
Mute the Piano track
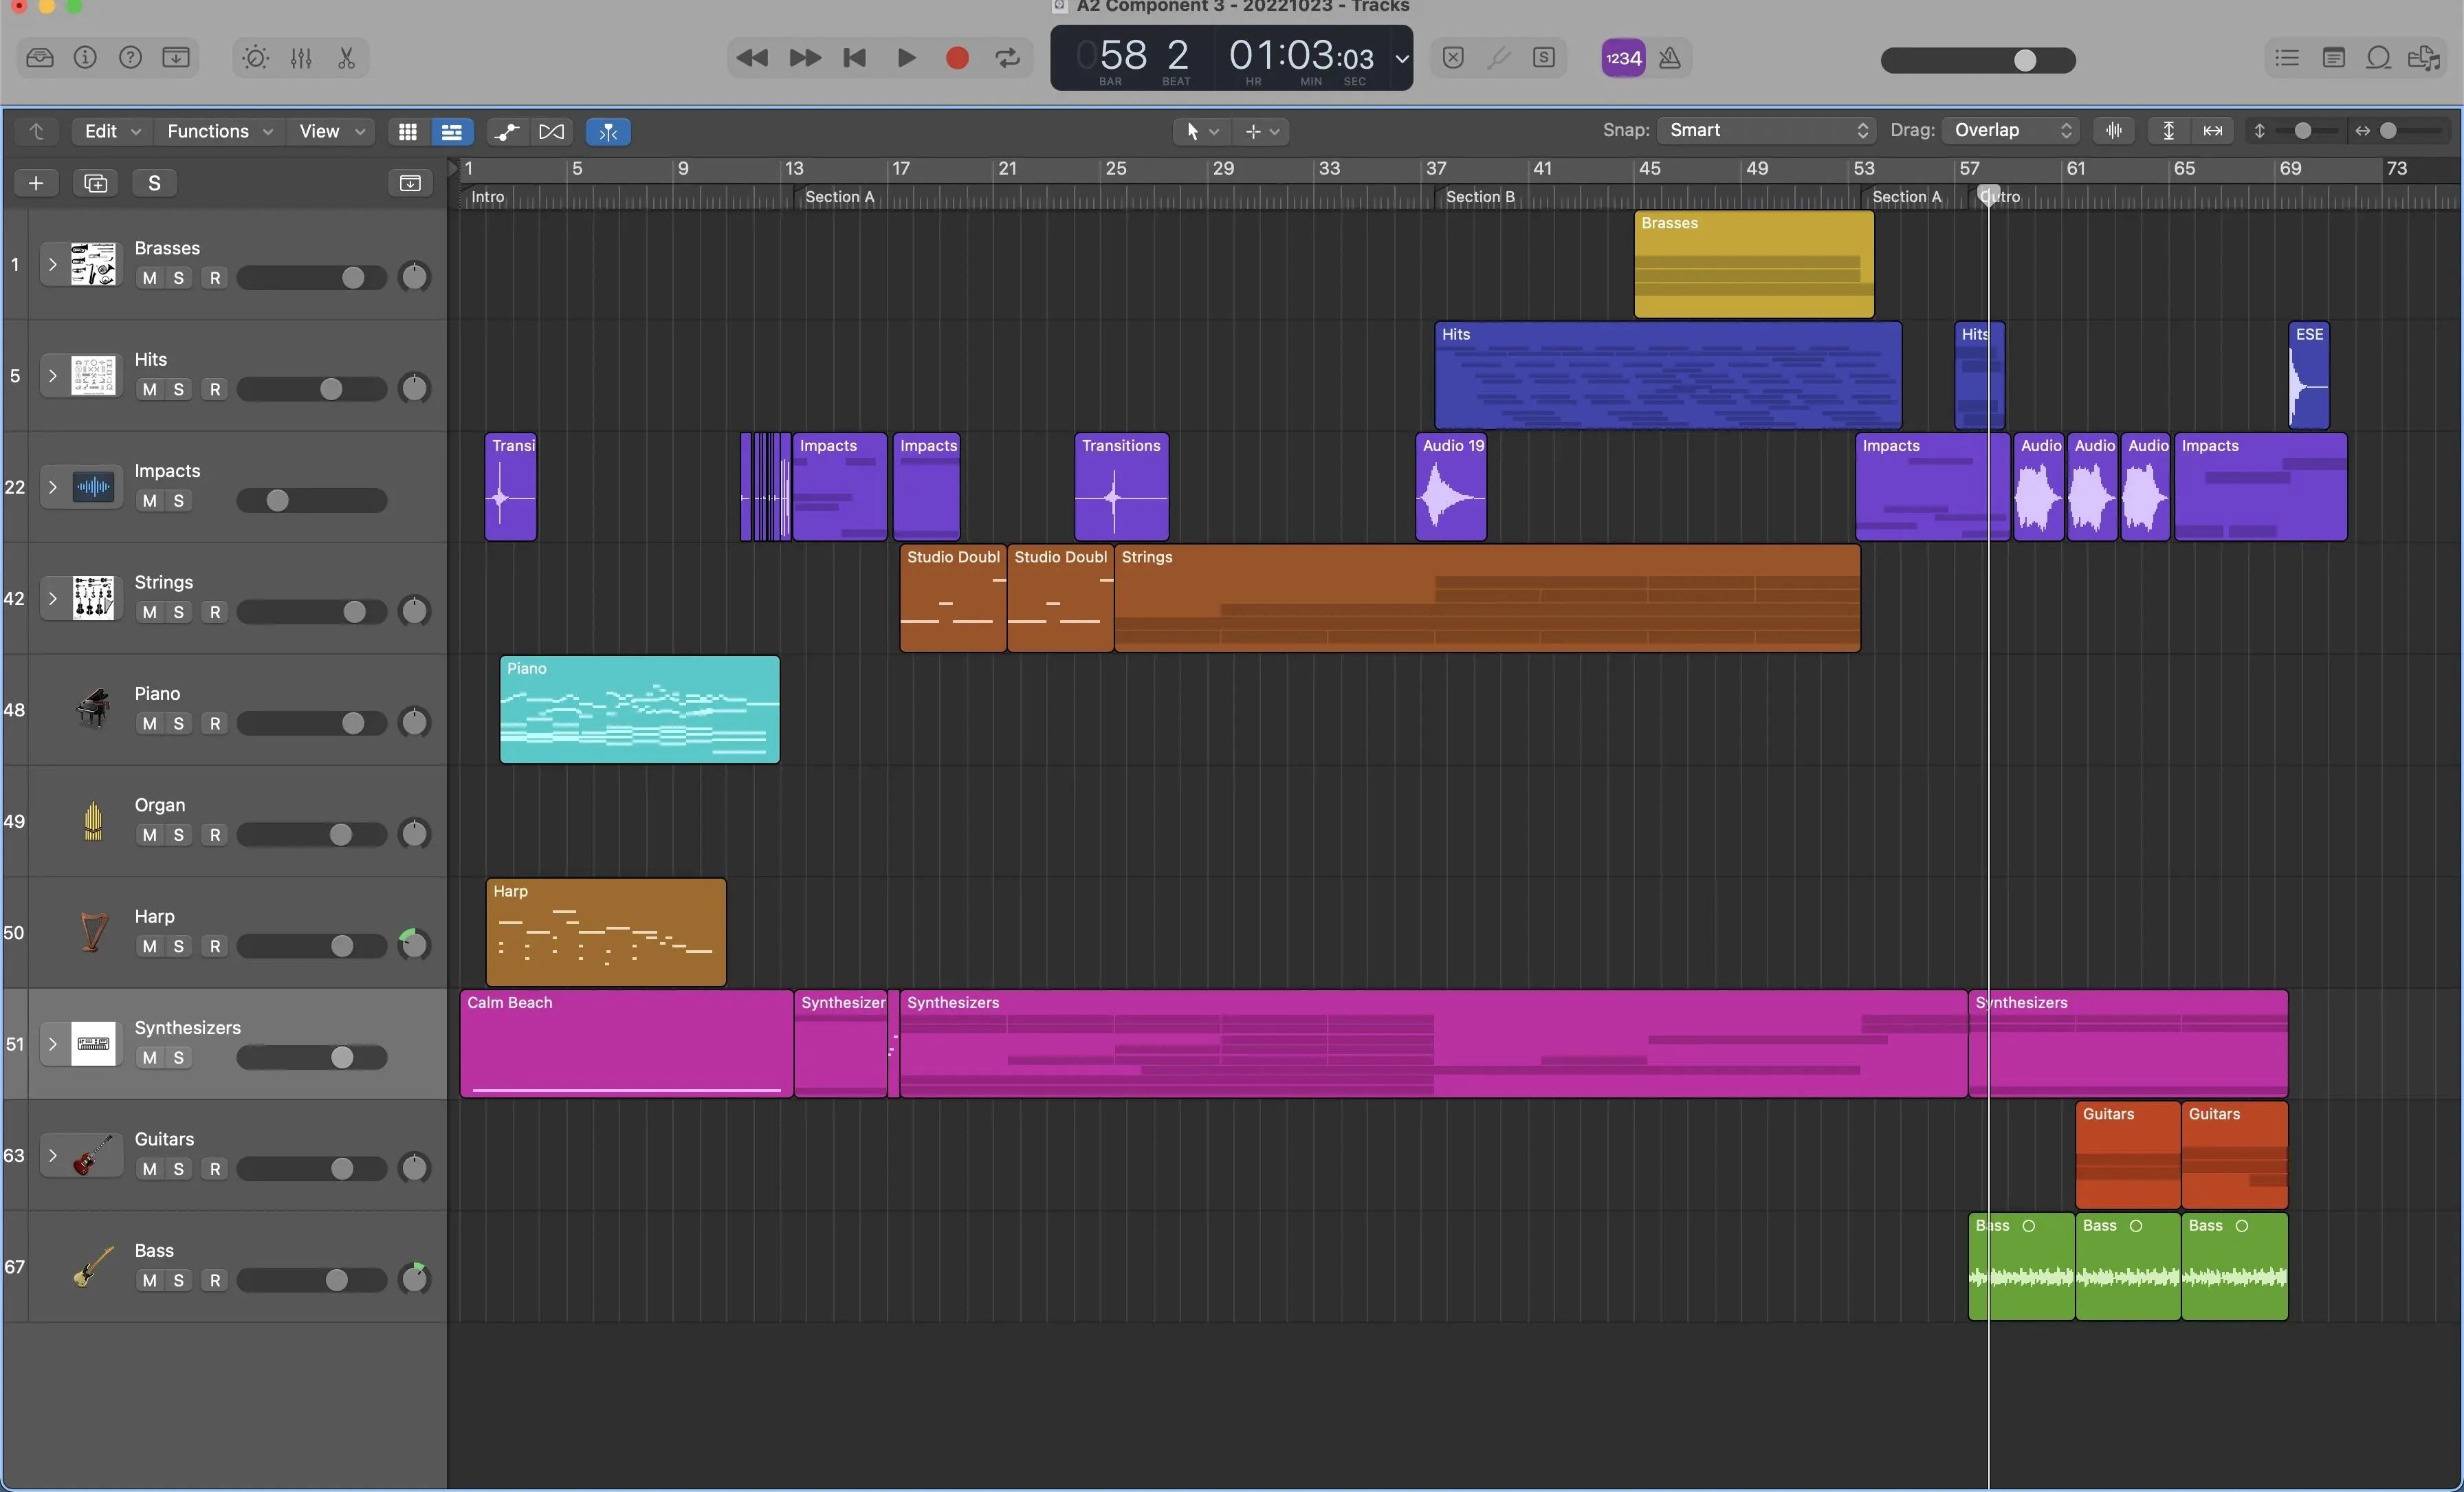coord(149,723)
